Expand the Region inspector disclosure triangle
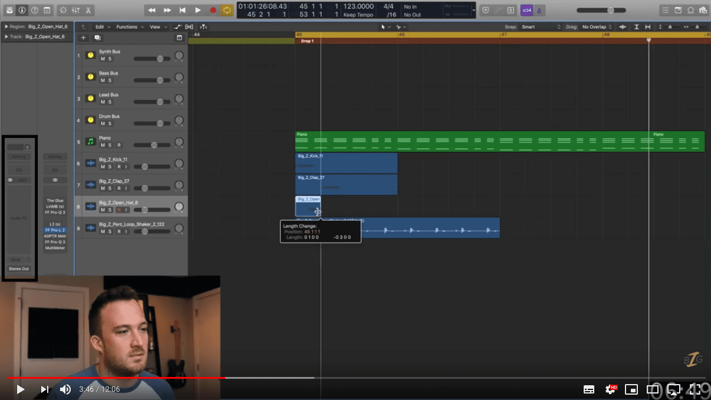This screenshot has height=400, width=711. pyautogui.click(x=6, y=27)
